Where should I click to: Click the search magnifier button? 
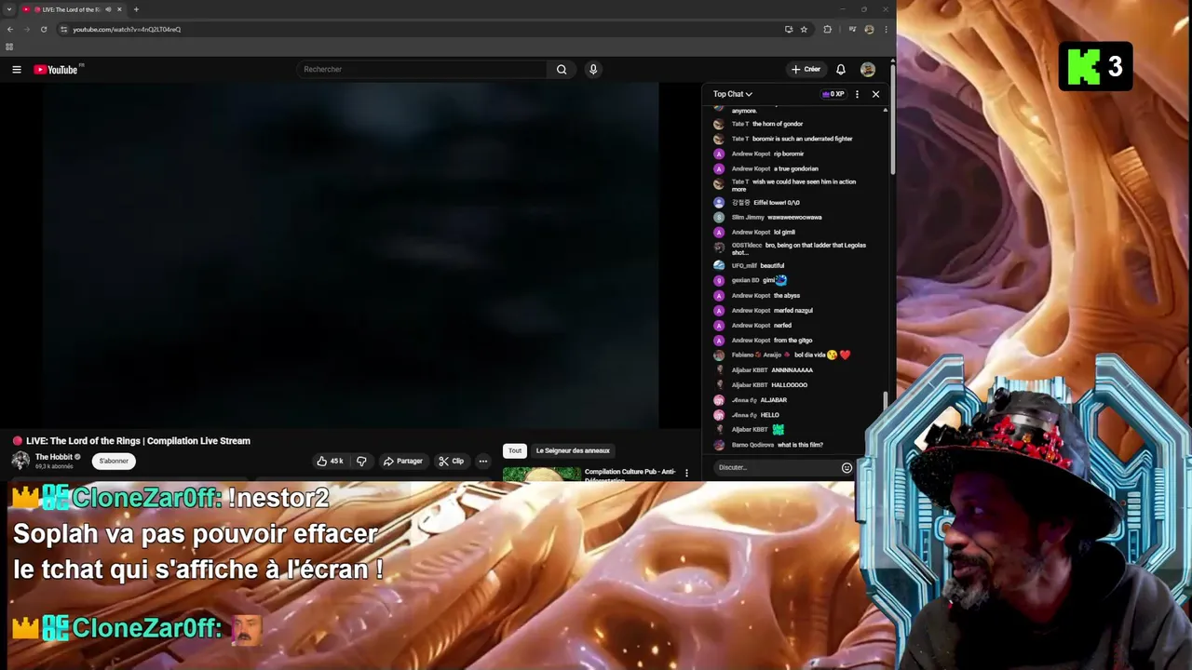coord(562,70)
